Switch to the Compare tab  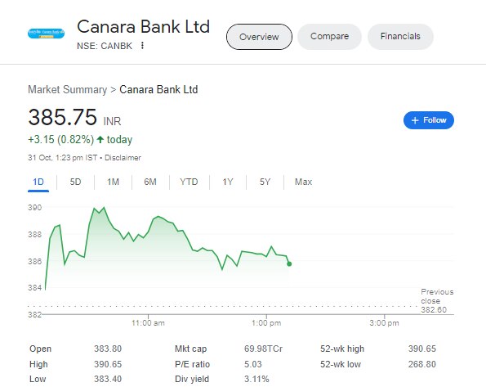[x=329, y=36]
